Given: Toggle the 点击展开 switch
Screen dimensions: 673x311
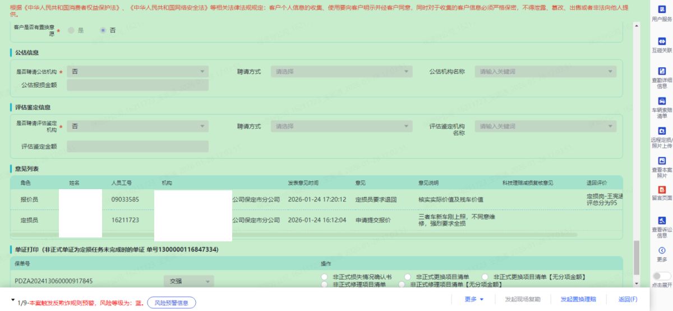Looking at the screenshot, I should (661, 276).
